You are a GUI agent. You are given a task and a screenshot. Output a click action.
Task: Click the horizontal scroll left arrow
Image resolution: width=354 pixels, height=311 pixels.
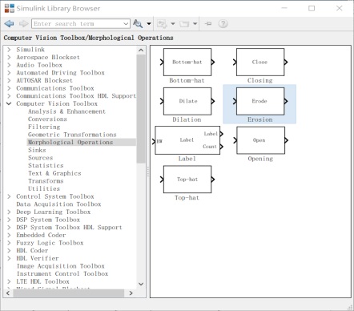pos(8,293)
